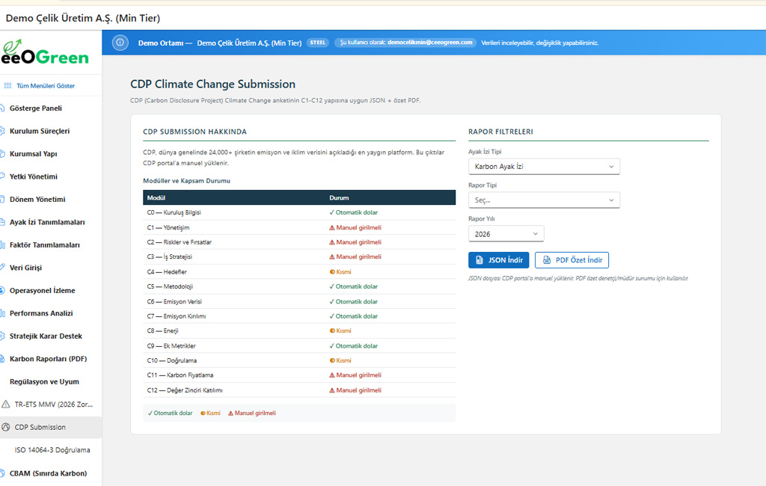Select row C11 — Karbon Fiyatlama
766x486 pixels.
pos(299,375)
